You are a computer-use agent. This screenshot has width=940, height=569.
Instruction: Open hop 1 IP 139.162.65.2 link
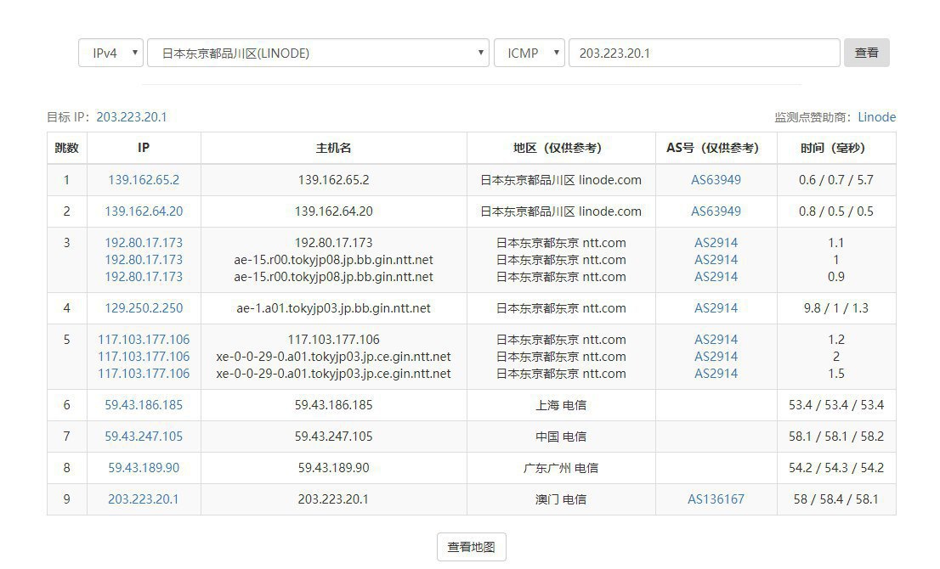[x=144, y=180]
